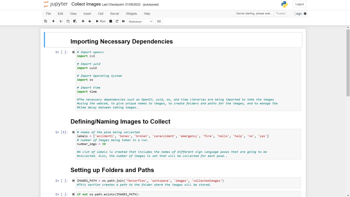
Task: Restart the kernel with the circular arrow icon
Action: (117, 21)
